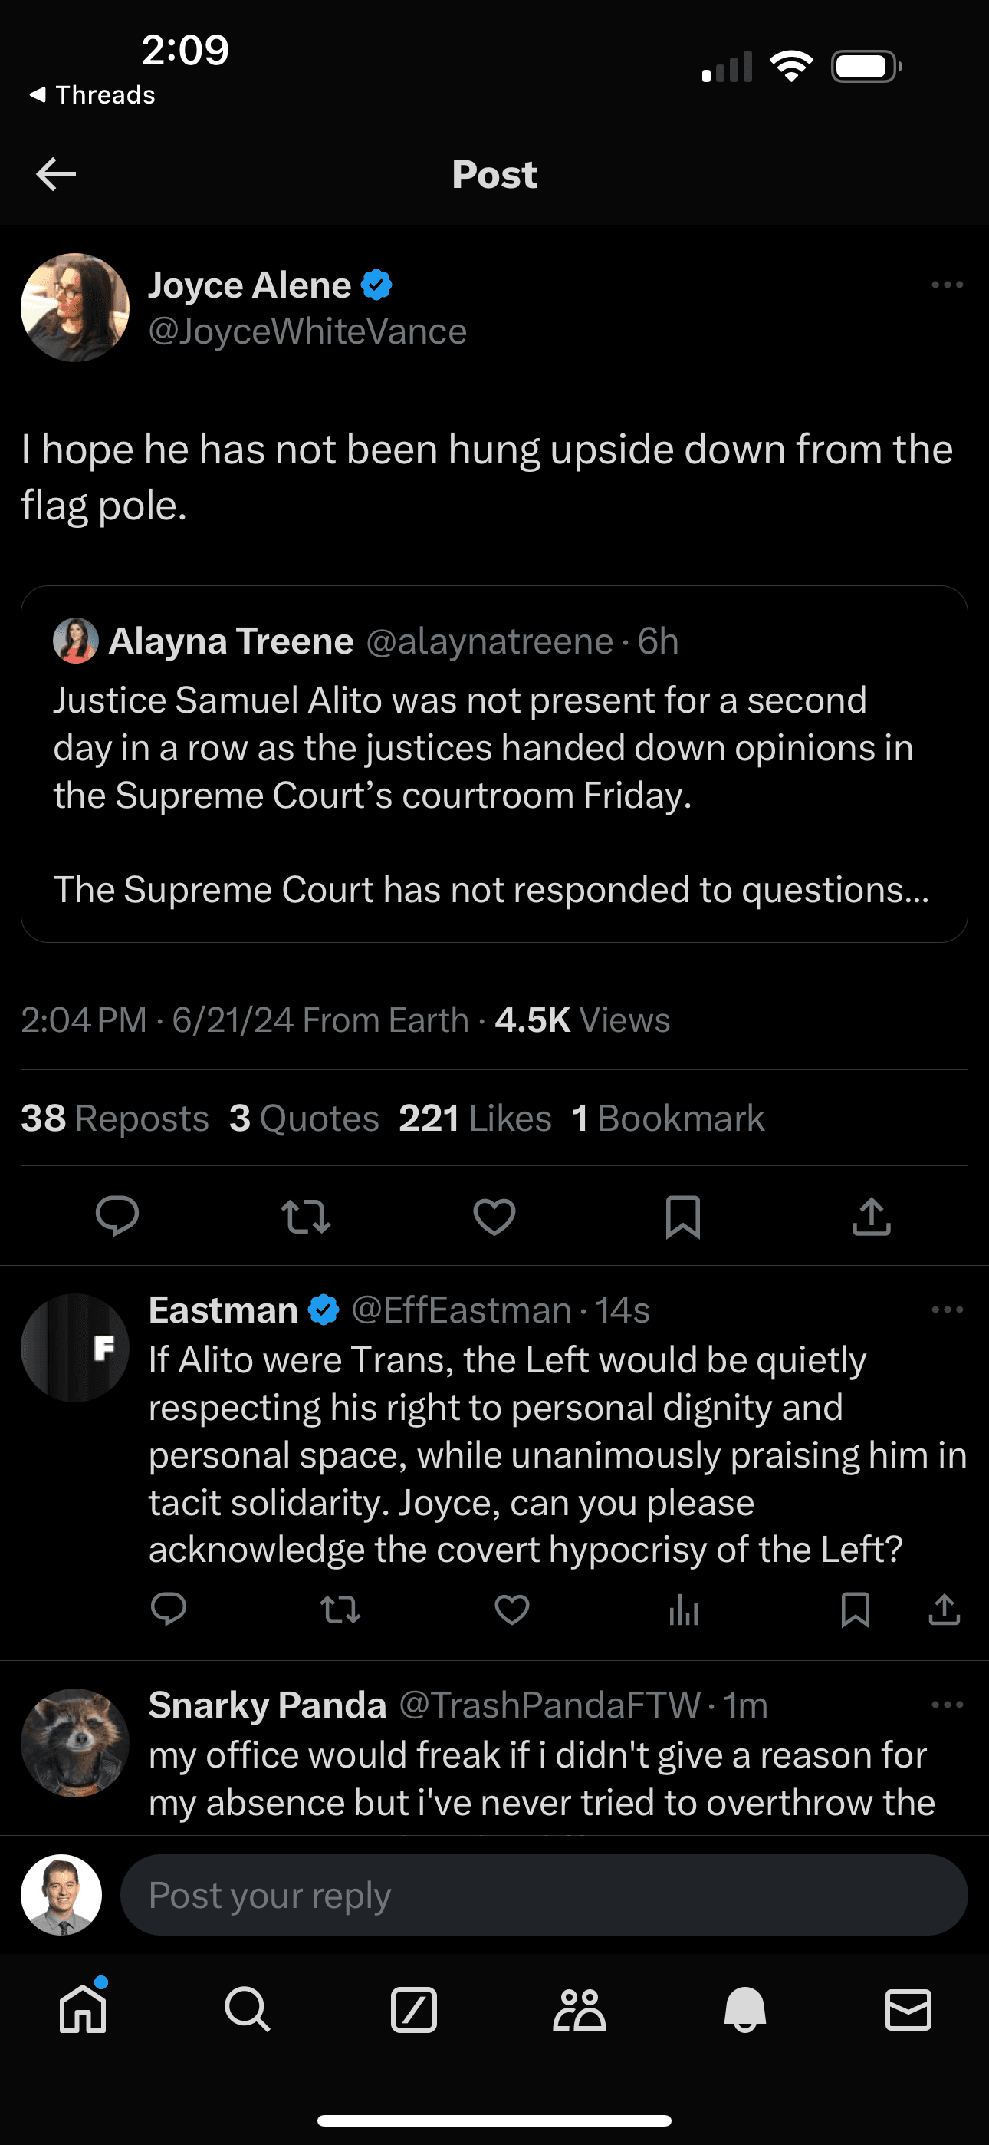Go to Home tab in bottom bar
The height and width of the screenshot is (2145, 989).
pyautogui.click(x=83, y=2010)
